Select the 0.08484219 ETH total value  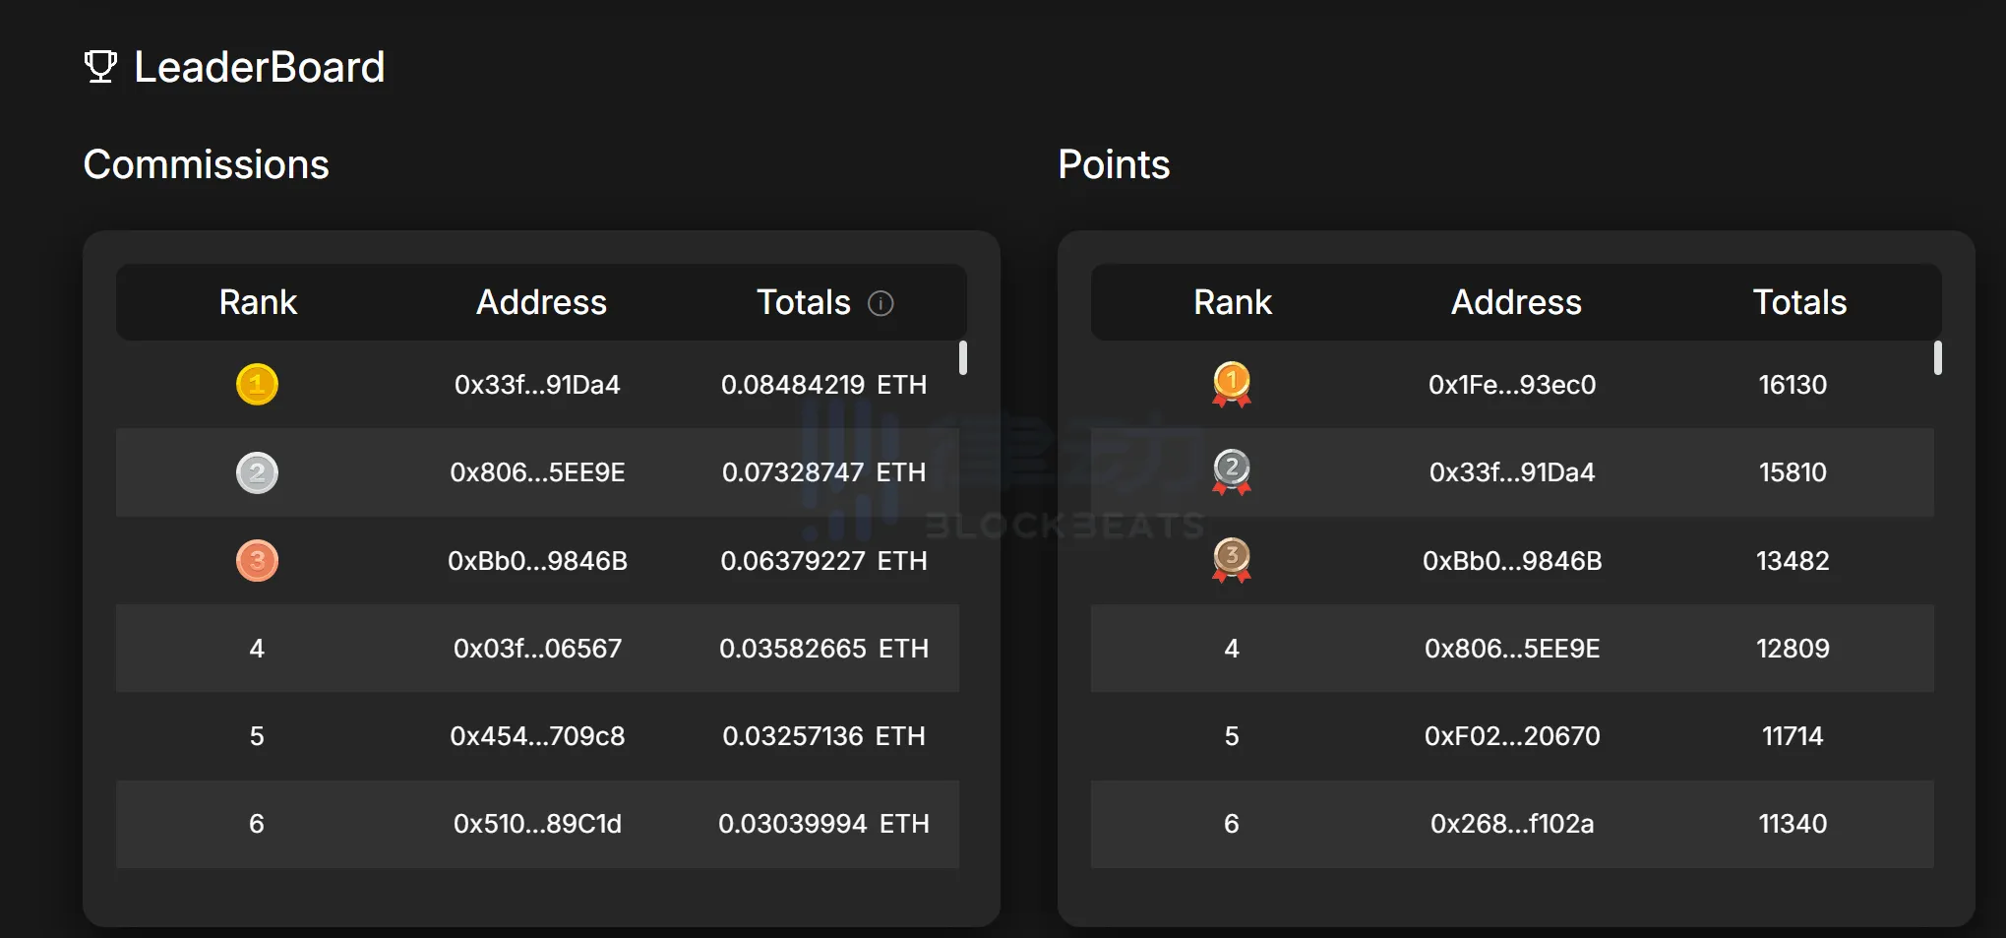point(823,385)
